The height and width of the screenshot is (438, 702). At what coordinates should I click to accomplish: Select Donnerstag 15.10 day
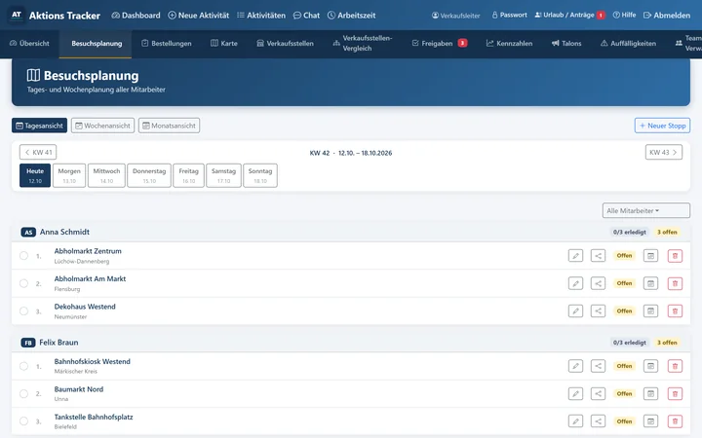149,175
